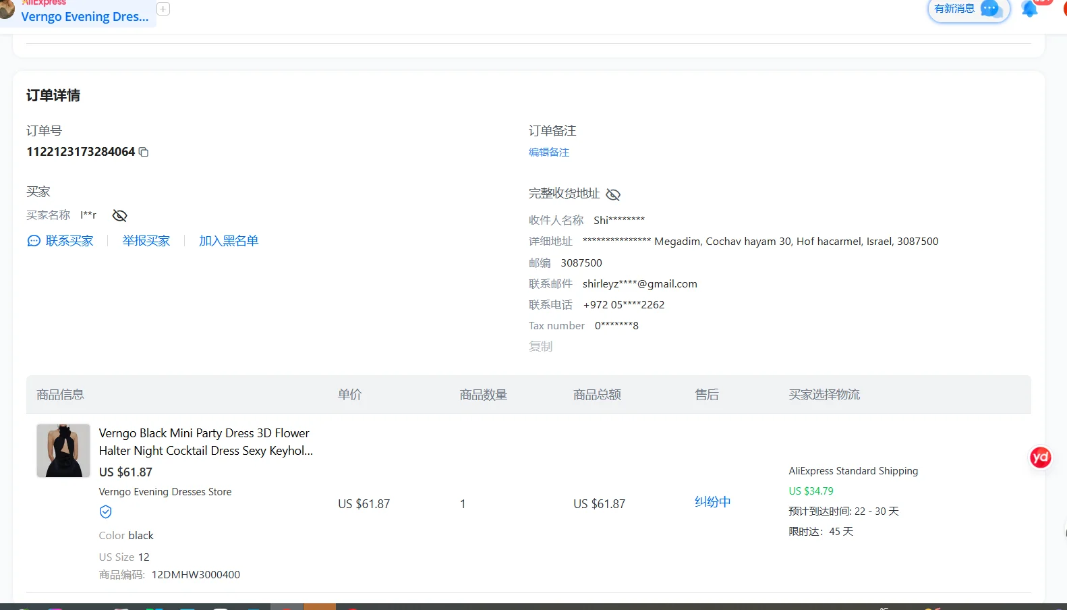Click the 联系买家 contact buyer link
Viewport: 1067px width, 610px height.
pos(60,241)
